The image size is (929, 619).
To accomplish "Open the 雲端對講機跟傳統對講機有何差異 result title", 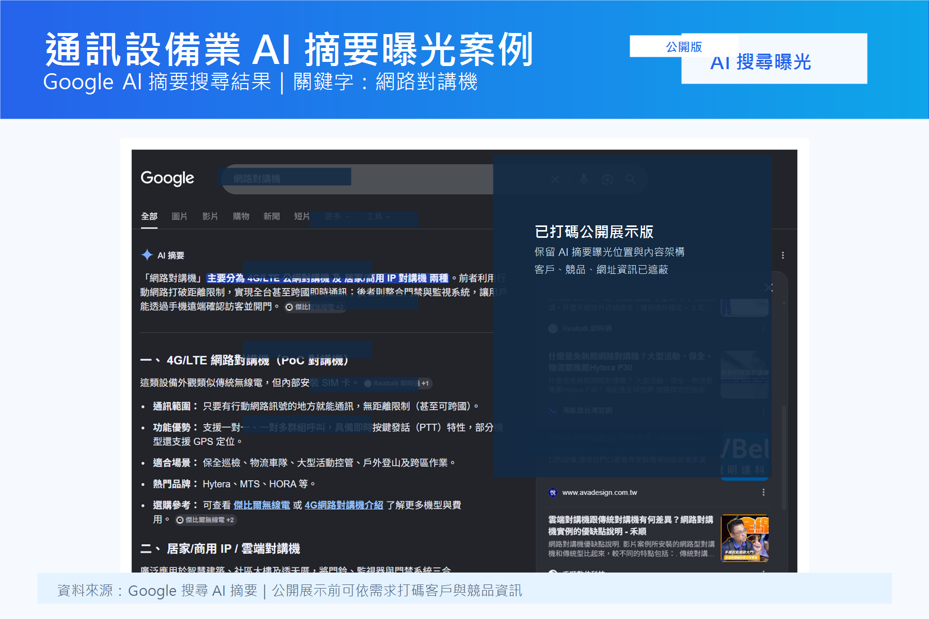I will pyautogui.click(x=631, y=525).
